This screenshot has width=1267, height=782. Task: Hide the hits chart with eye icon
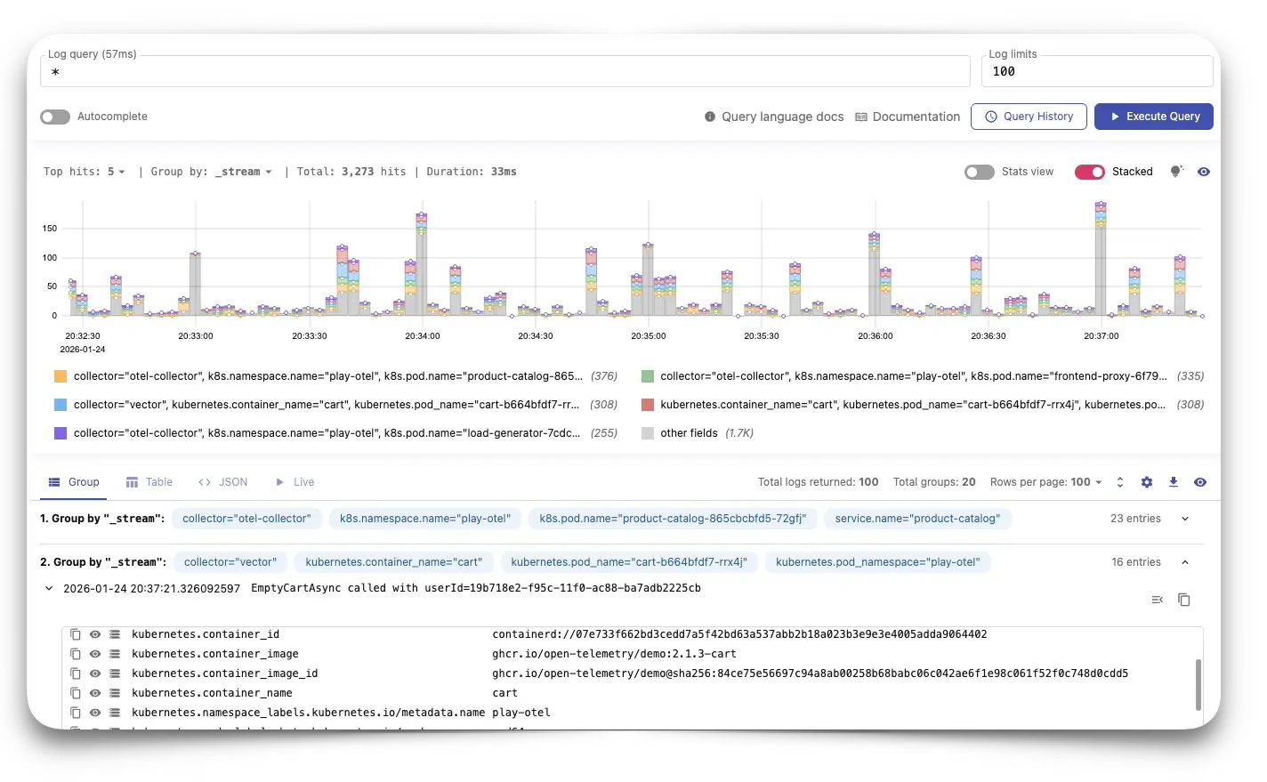[1204, 172]
